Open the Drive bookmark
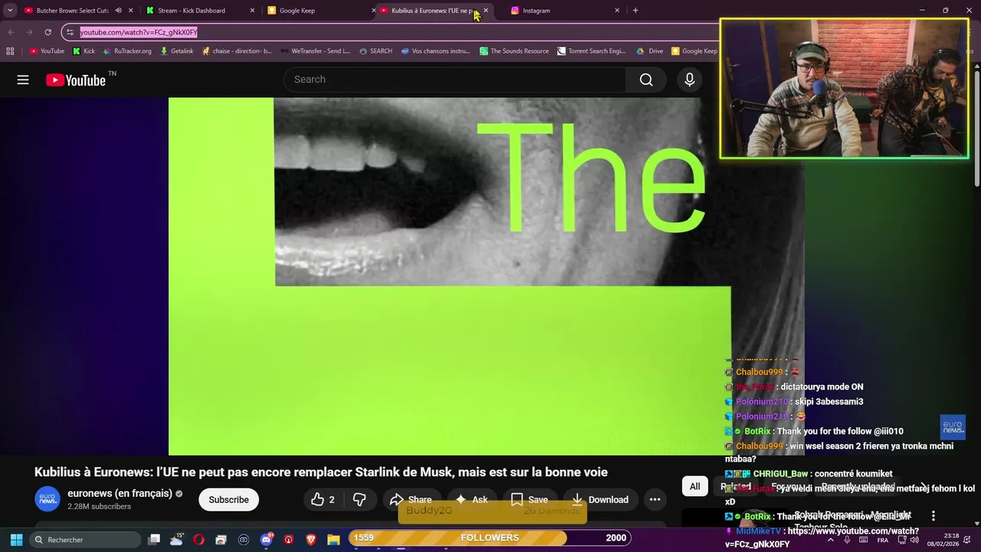Image resolution: width=981 pixels, height=552 pixels. pos(650,51)
